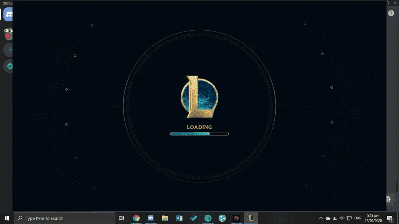Open the Windows Start menu
The image size is (399, 224).
pyautogui.click(x=7, y=218)
